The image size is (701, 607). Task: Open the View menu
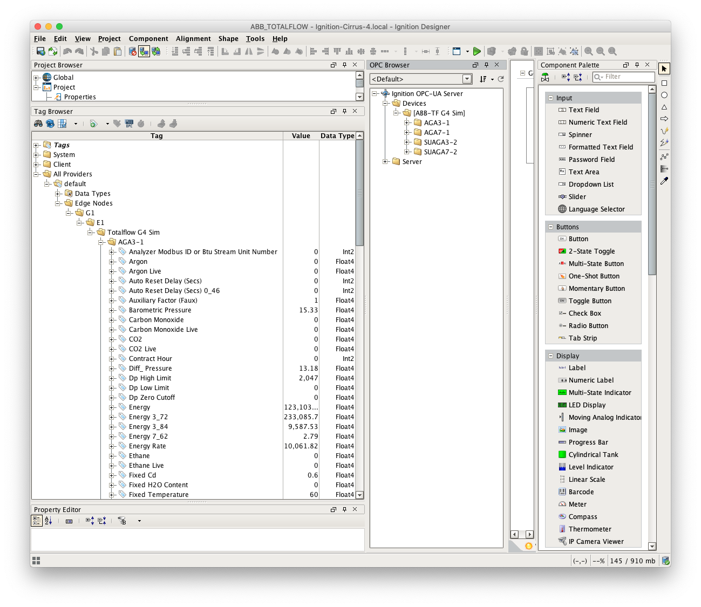tap(83, 39)
